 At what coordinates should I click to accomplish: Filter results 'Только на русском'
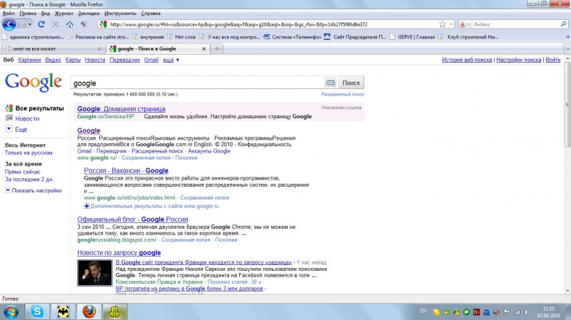click(x=29, y=153)
